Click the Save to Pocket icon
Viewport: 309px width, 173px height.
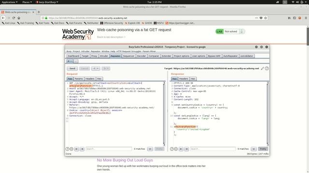(x=261, y=18)
